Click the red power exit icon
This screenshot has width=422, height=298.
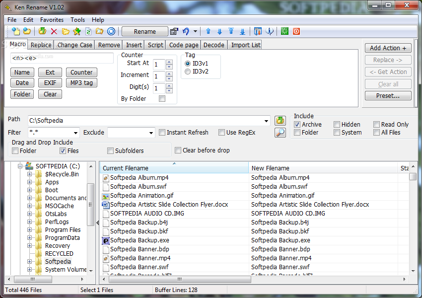[296, 31]
